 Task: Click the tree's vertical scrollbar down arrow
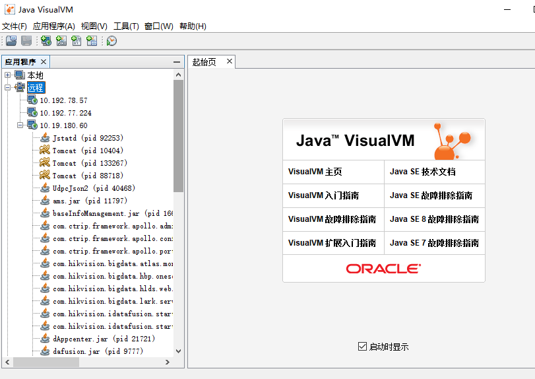coord(179,351)
